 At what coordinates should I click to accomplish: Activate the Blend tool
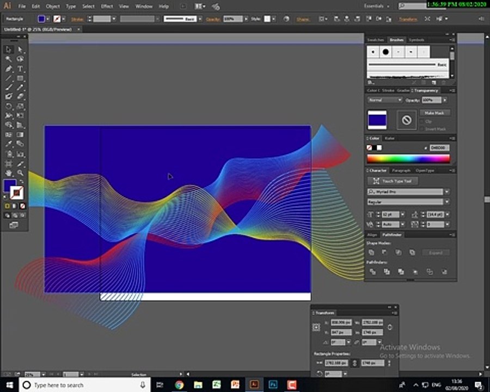coord(20,144)
